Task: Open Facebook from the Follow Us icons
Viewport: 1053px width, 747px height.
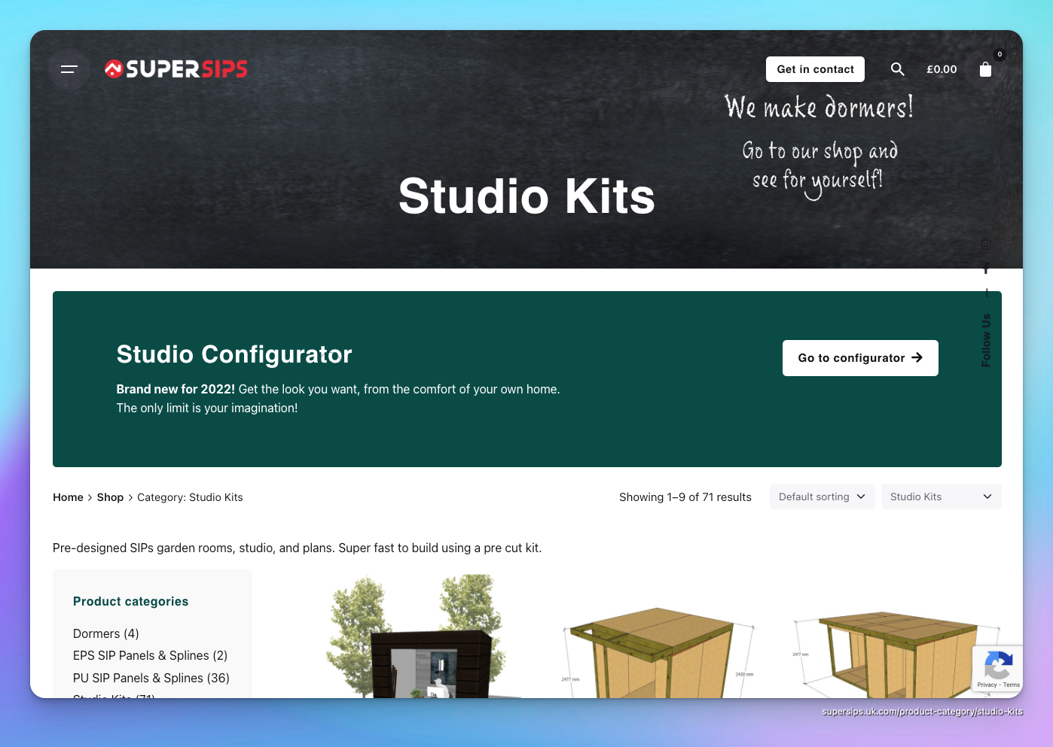Action: tap(986, 268)
